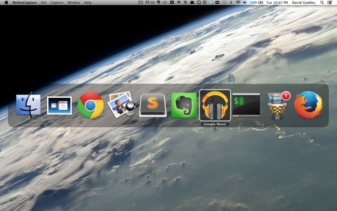
Task: Open the David Geddes user menu
Action: click(303, 3)
